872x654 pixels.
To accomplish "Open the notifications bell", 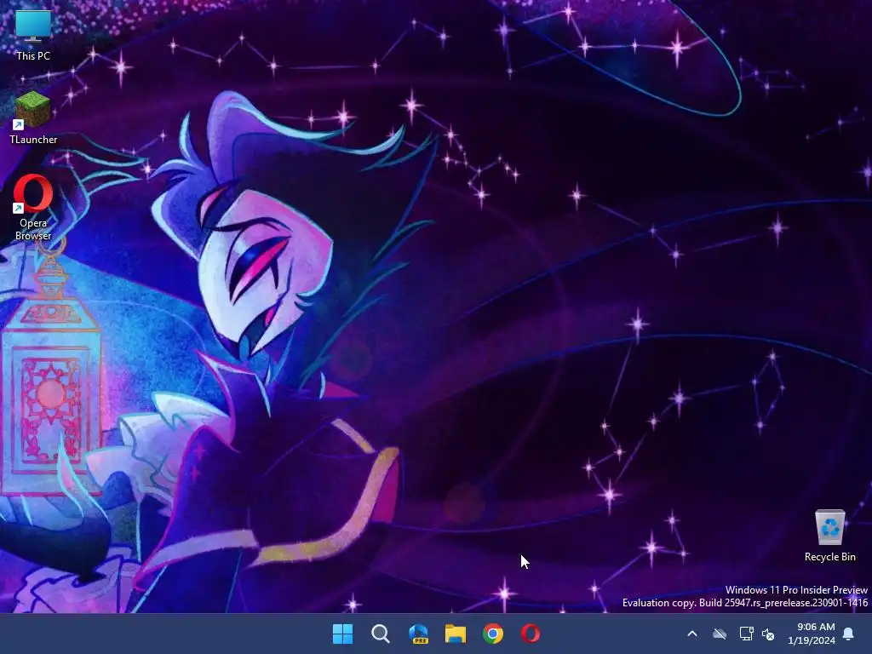I will pos(848,634).
